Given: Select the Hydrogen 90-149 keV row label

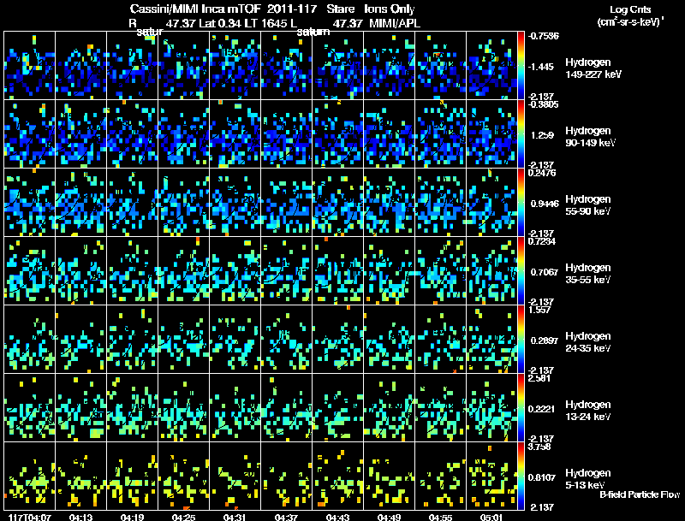Looking at the screenshot, I should coord(590,137).
